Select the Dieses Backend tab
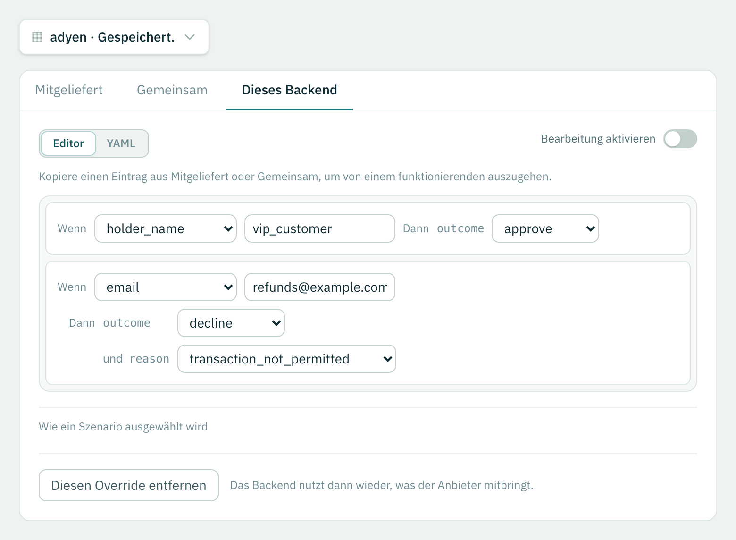Viewport: 736px width, 540px height. coord(290,90)
